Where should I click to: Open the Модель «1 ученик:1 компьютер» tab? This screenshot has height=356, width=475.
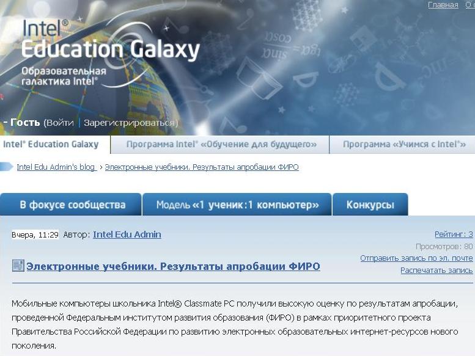(x=237, y=205)
